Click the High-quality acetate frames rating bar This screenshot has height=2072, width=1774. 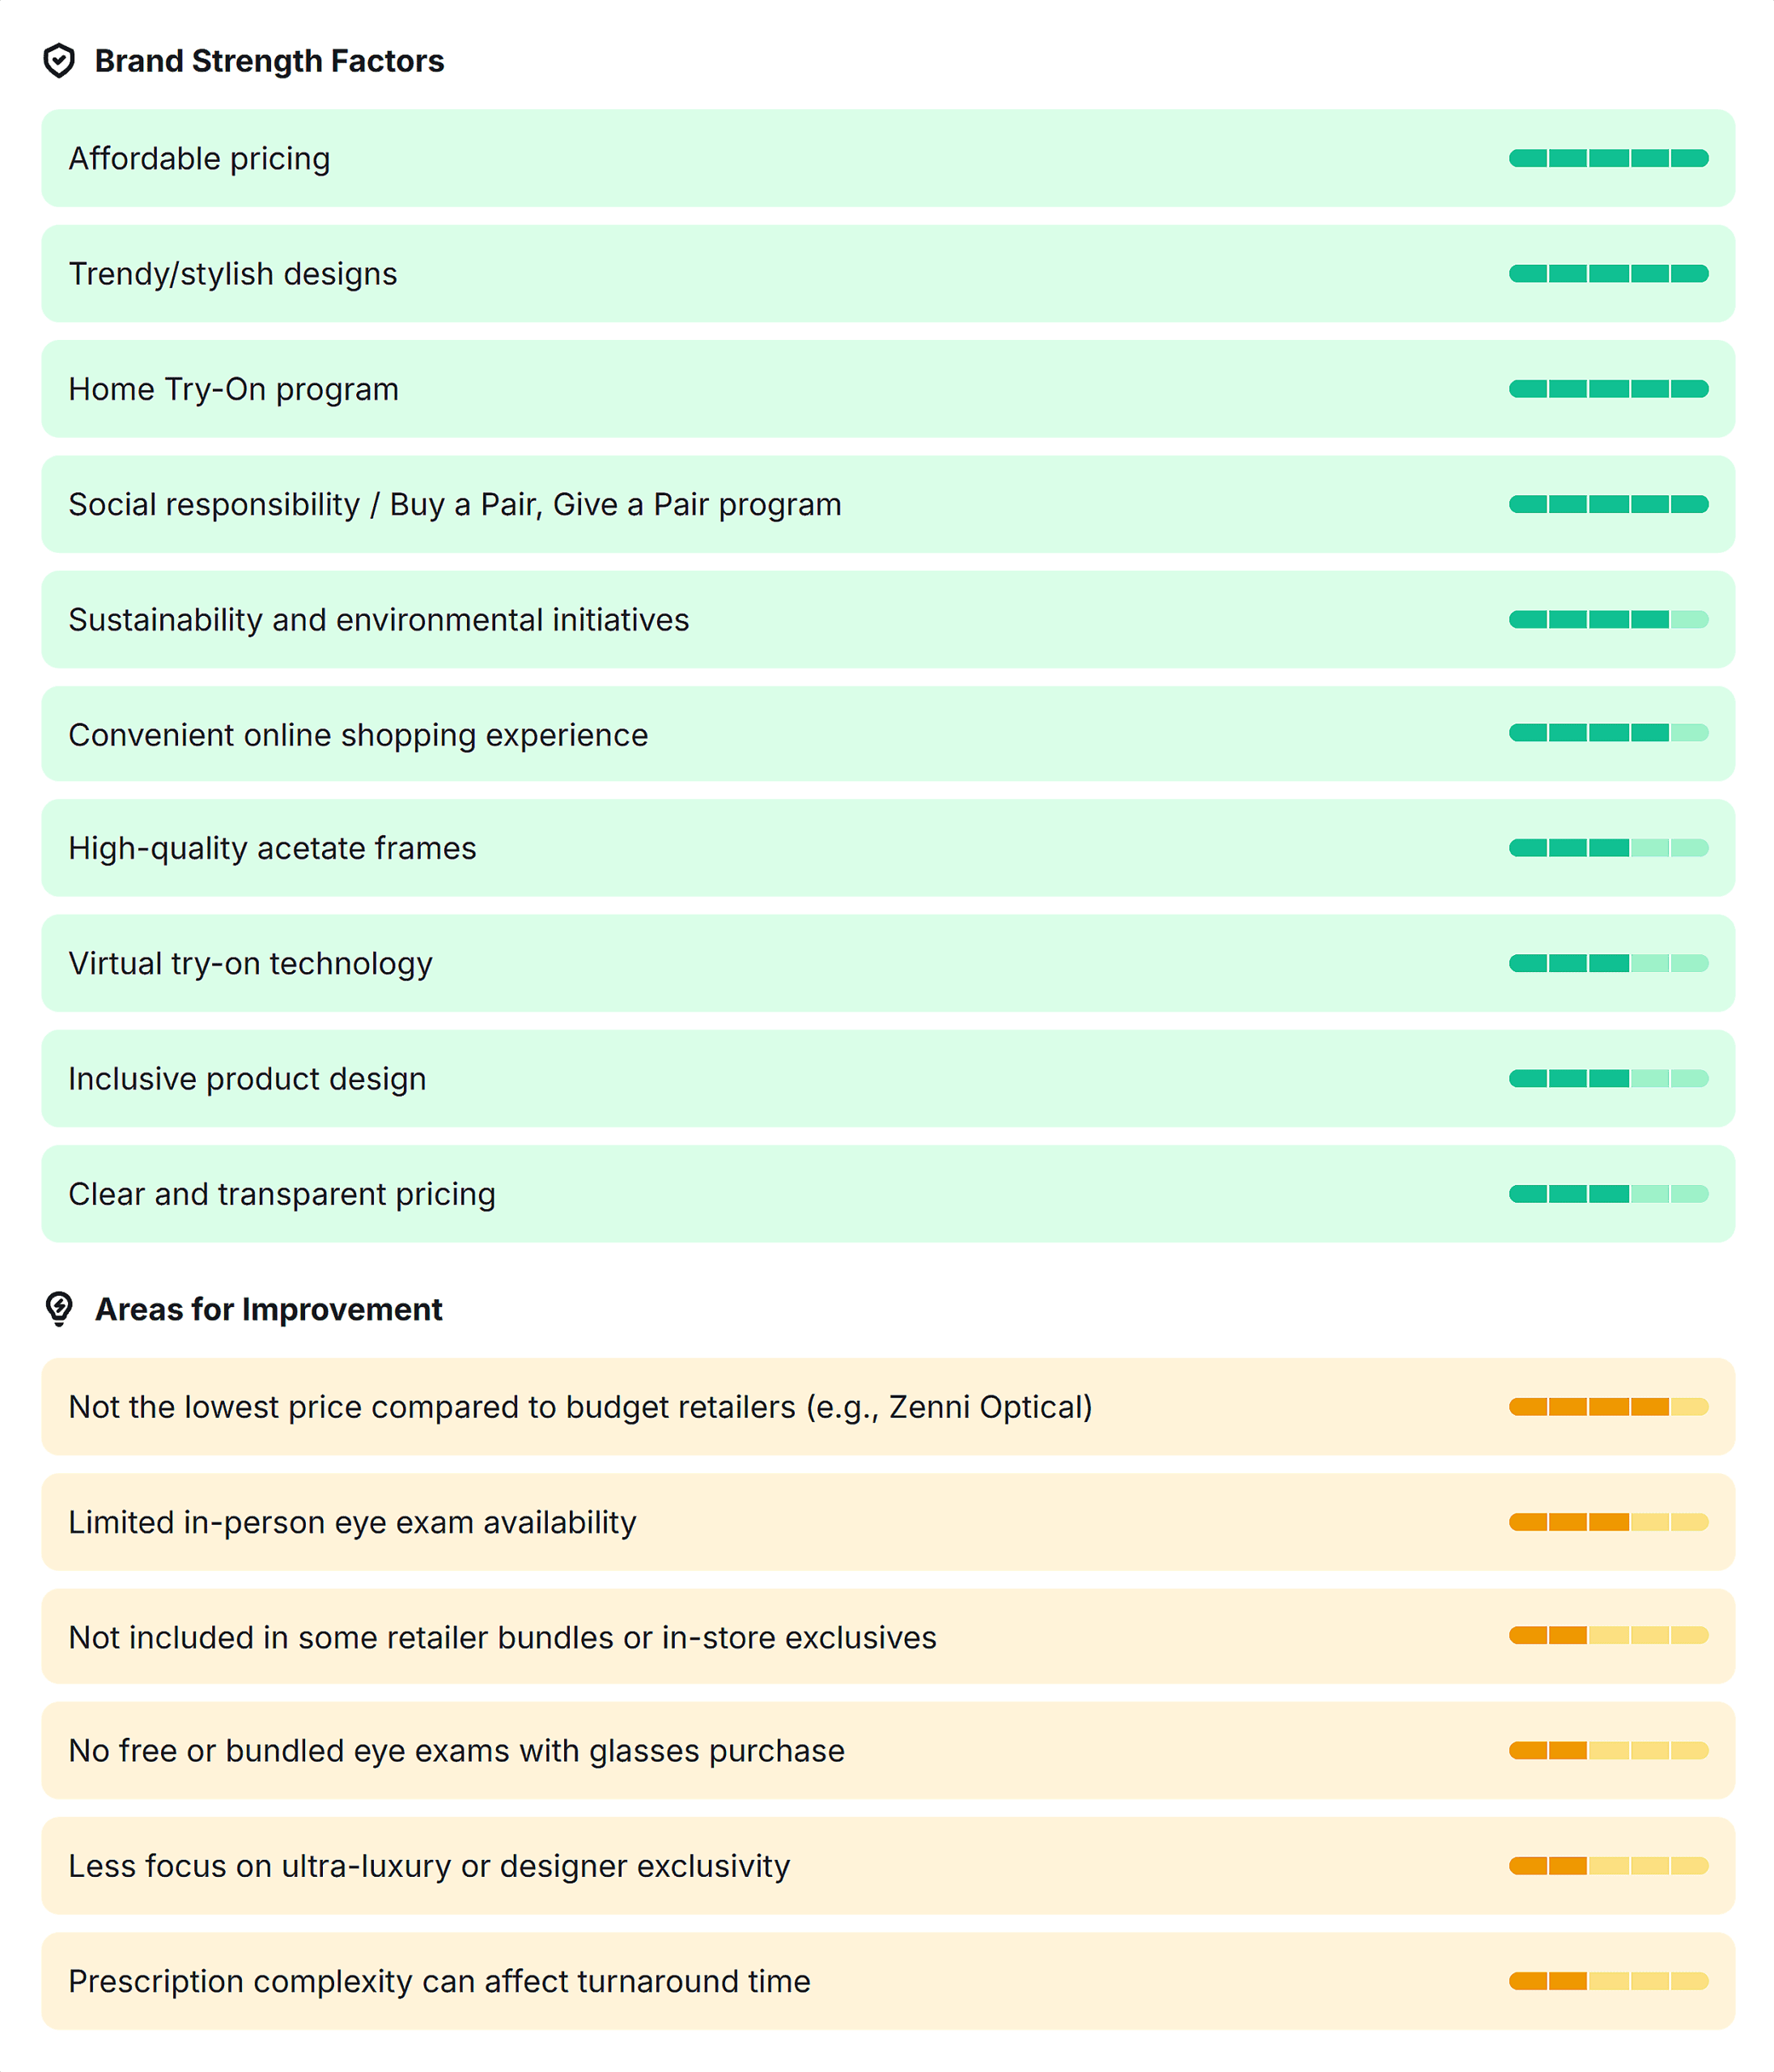(x=1607, y=848)
